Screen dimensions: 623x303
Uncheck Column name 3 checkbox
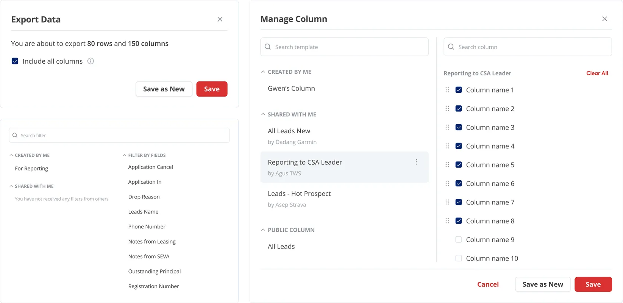pyautogui.click(x=459, y=127)
